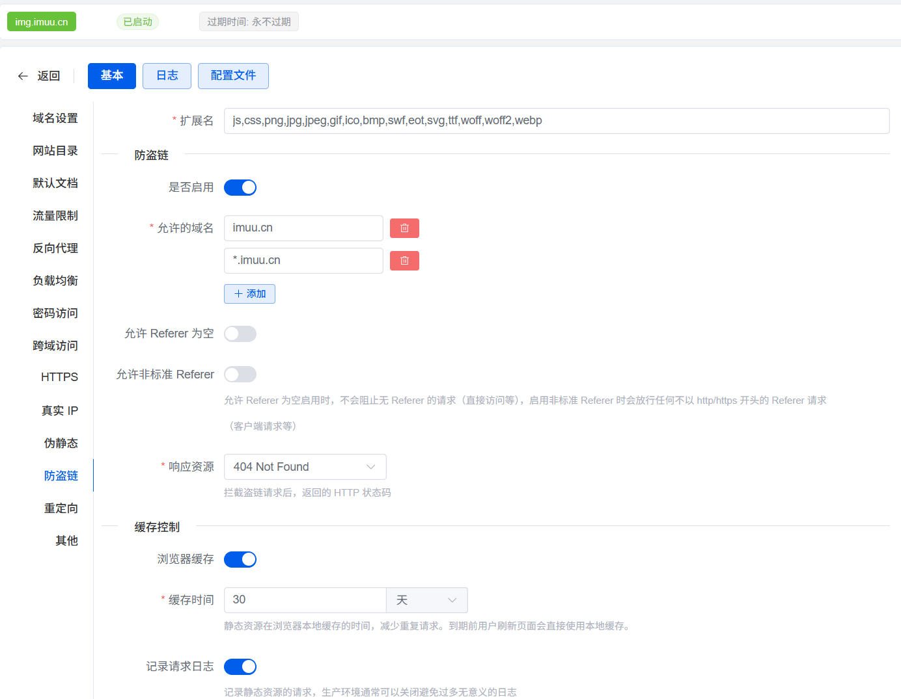Turn on allow non-standard Referer

pos(240,375)
